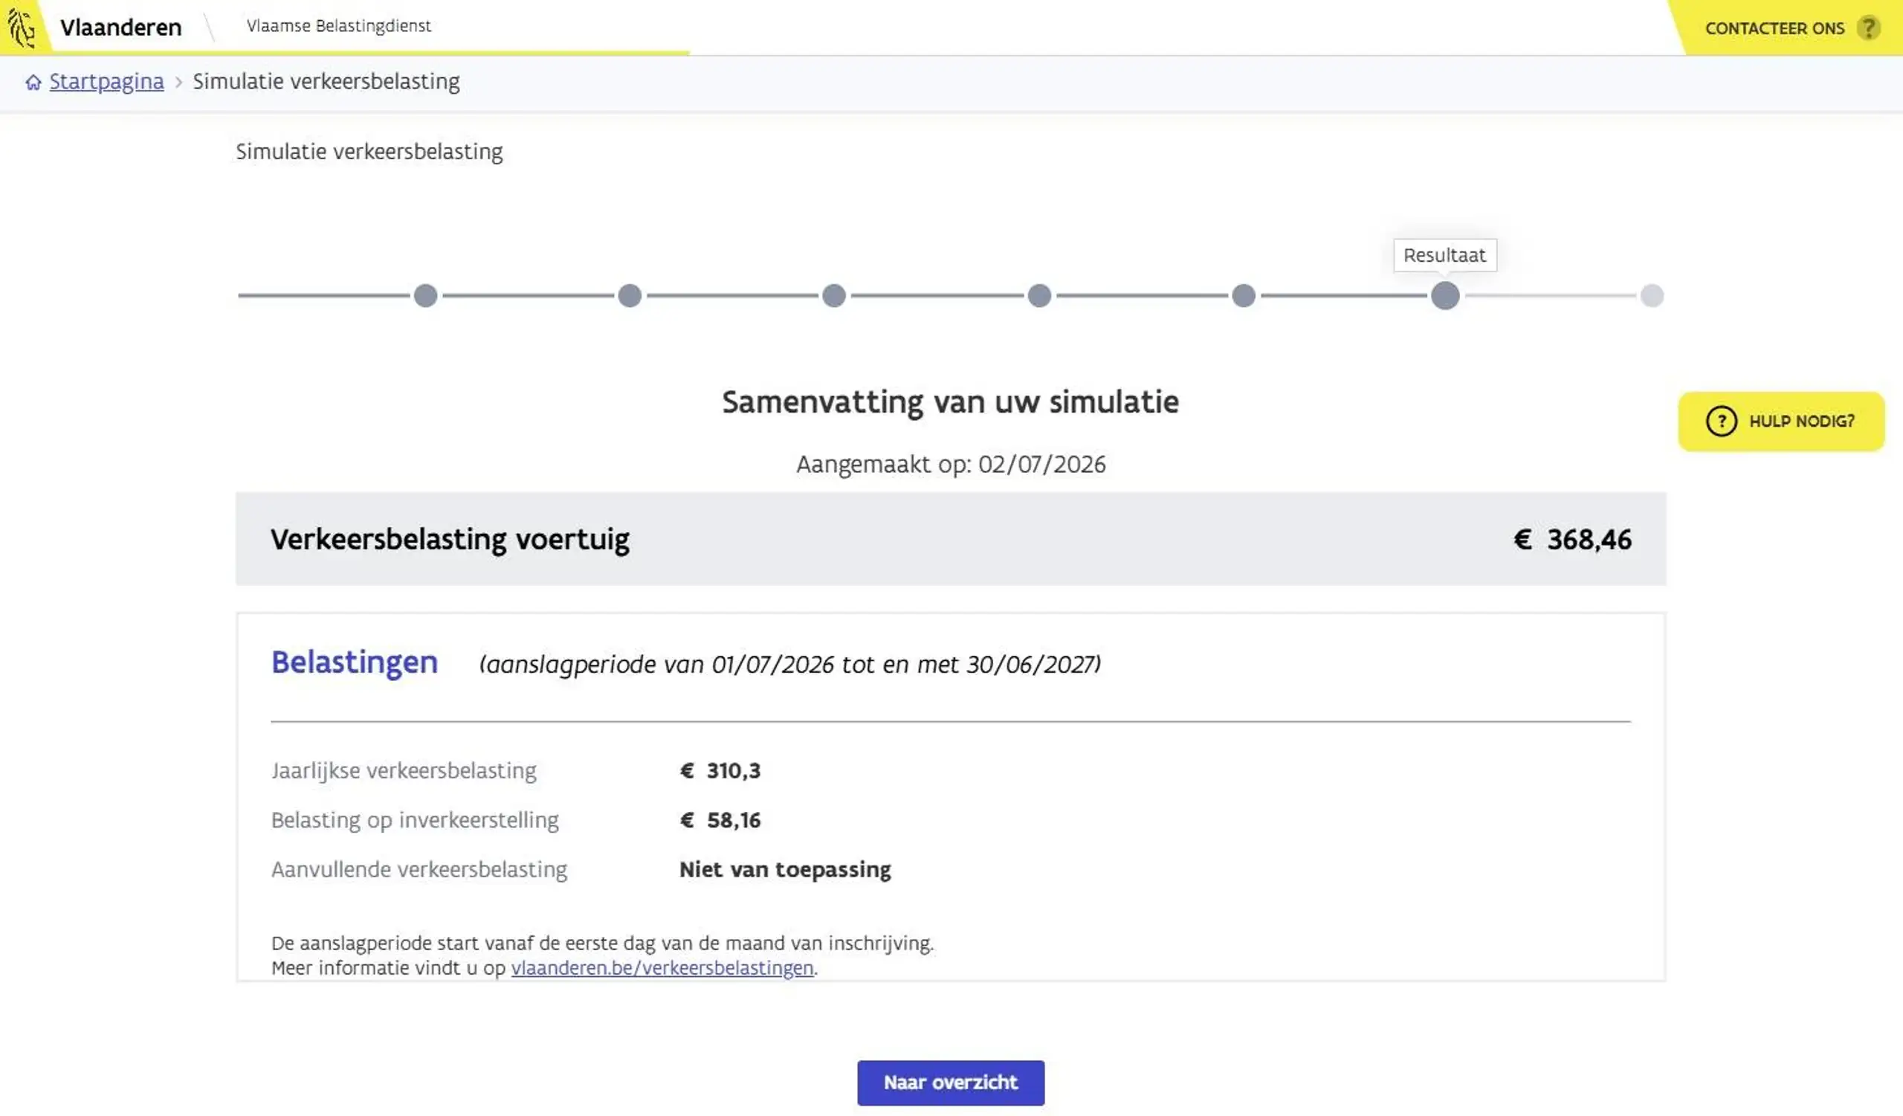
Task: Open vlaanderen.be/verkeersbelastingen link
Action: click(662, 968)
